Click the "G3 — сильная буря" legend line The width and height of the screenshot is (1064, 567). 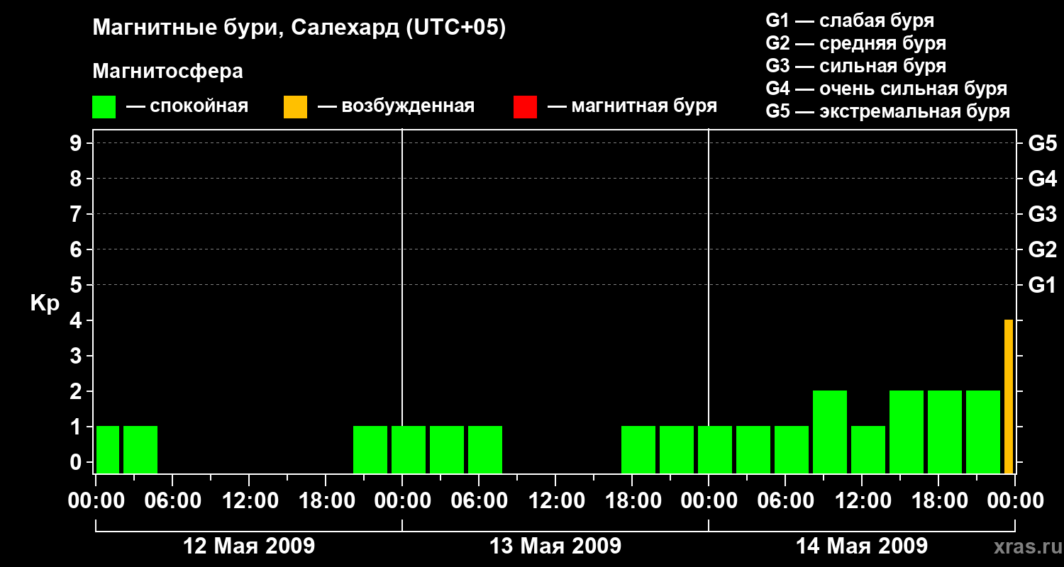855,66
